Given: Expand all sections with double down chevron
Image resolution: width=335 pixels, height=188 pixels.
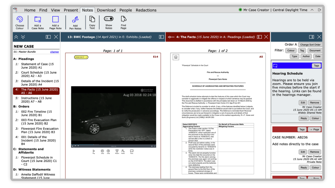Looking at the screenshot, I should pyautogui.click(x=23, y=37).
